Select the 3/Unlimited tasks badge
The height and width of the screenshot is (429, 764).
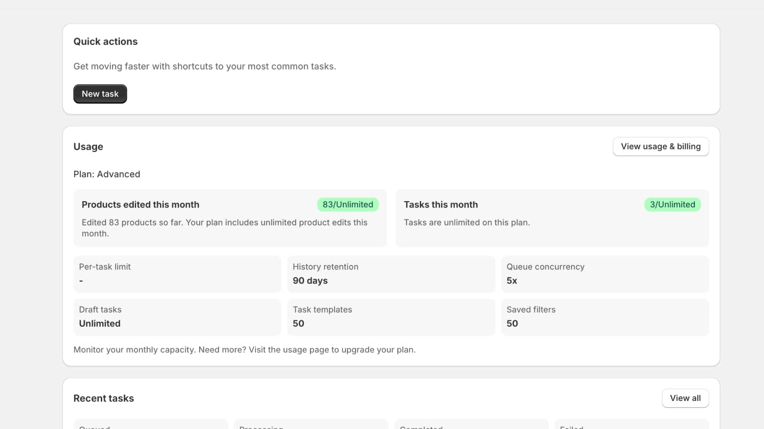pos(673,204)
